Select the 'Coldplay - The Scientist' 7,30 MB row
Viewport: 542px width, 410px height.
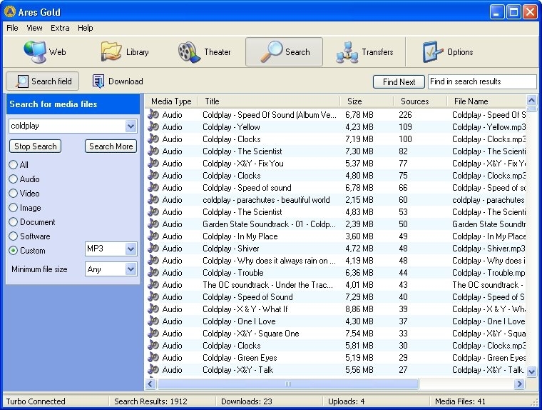coord(335,151)
